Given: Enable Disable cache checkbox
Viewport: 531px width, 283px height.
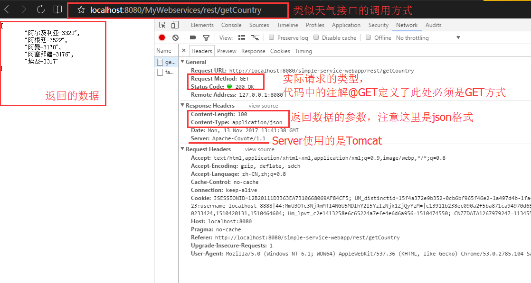Looking at the screenshot, I should [316, 37].
